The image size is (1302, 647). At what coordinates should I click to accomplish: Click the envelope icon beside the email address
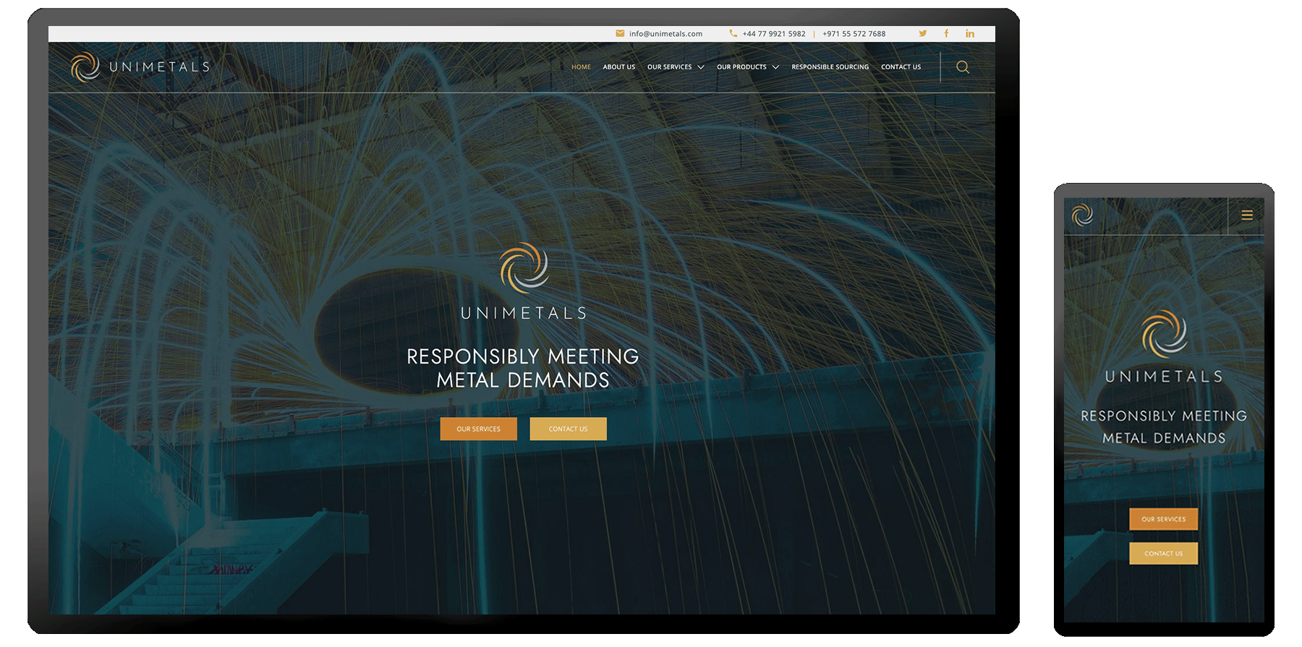click(x=620, y=33)
